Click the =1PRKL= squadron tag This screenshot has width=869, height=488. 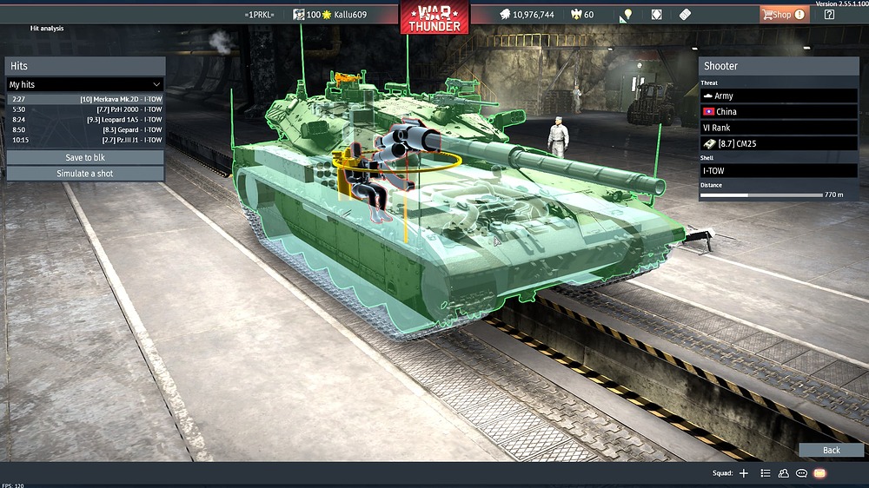coord(259,15)
